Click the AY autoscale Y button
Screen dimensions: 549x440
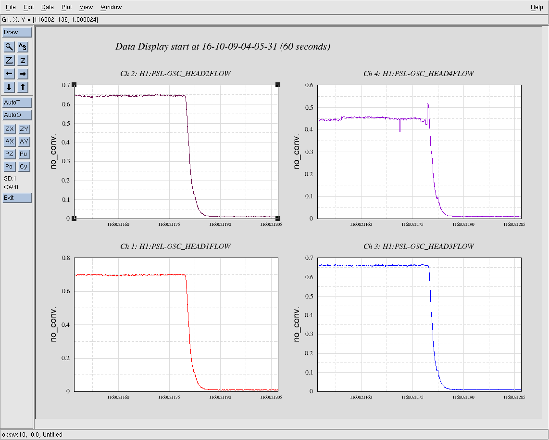point(24,142)
